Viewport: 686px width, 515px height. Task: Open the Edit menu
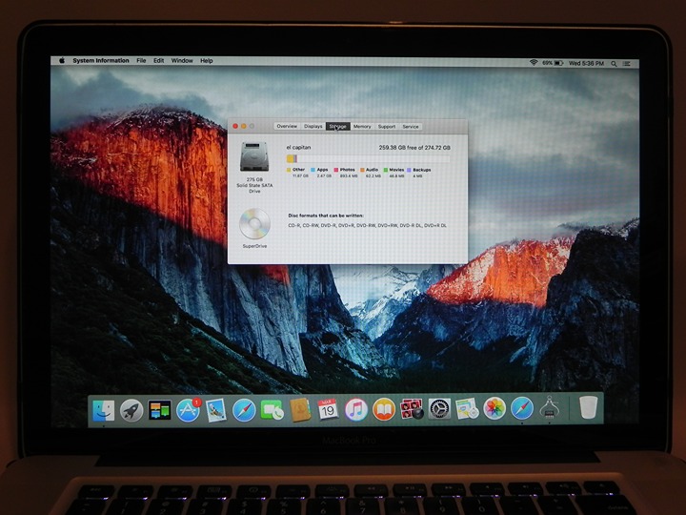tap(158, 60)
